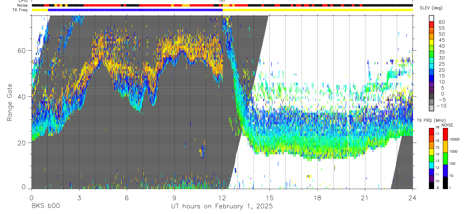The width and height of the screenshot is (464, 214).
Task: Click the blue segment of the TX Freq bar
Action: tap(135, 10)
